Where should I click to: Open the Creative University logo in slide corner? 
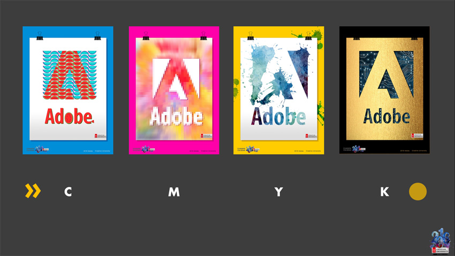coord(439,243)
